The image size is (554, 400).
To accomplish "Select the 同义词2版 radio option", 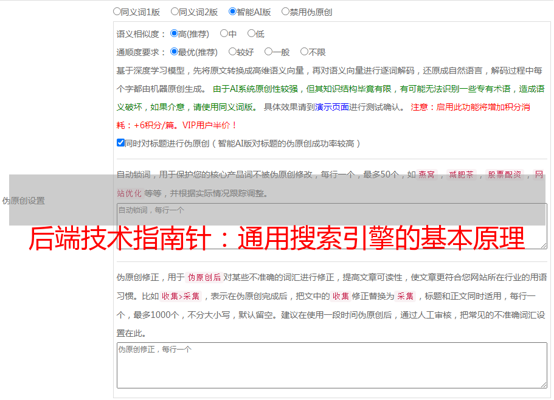I will pos(175,12).
